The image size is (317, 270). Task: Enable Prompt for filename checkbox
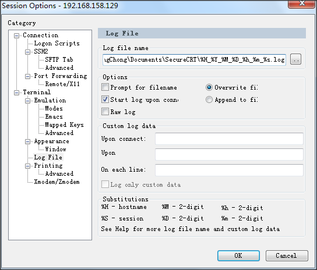tap(105, 87)
